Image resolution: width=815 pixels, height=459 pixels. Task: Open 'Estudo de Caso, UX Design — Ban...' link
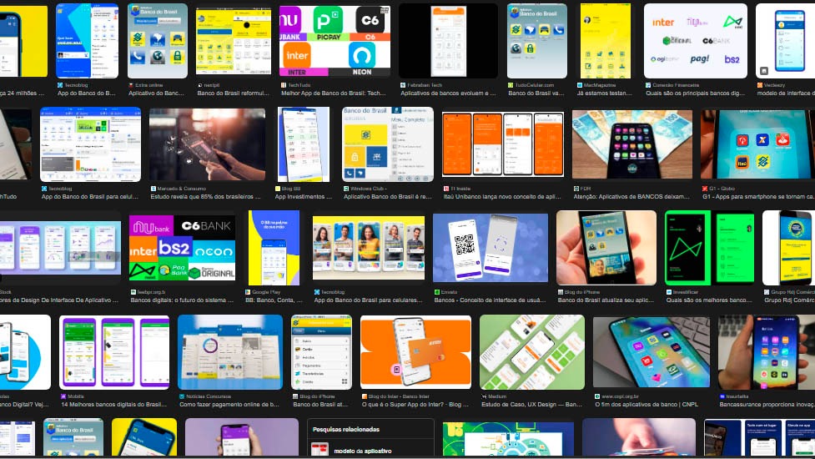[531, 404]
